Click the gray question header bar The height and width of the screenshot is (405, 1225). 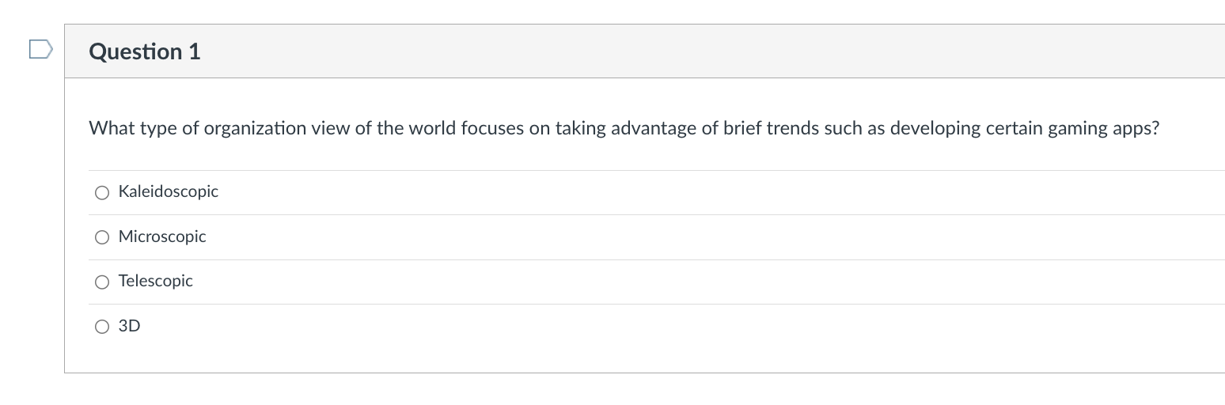point(633,51)
